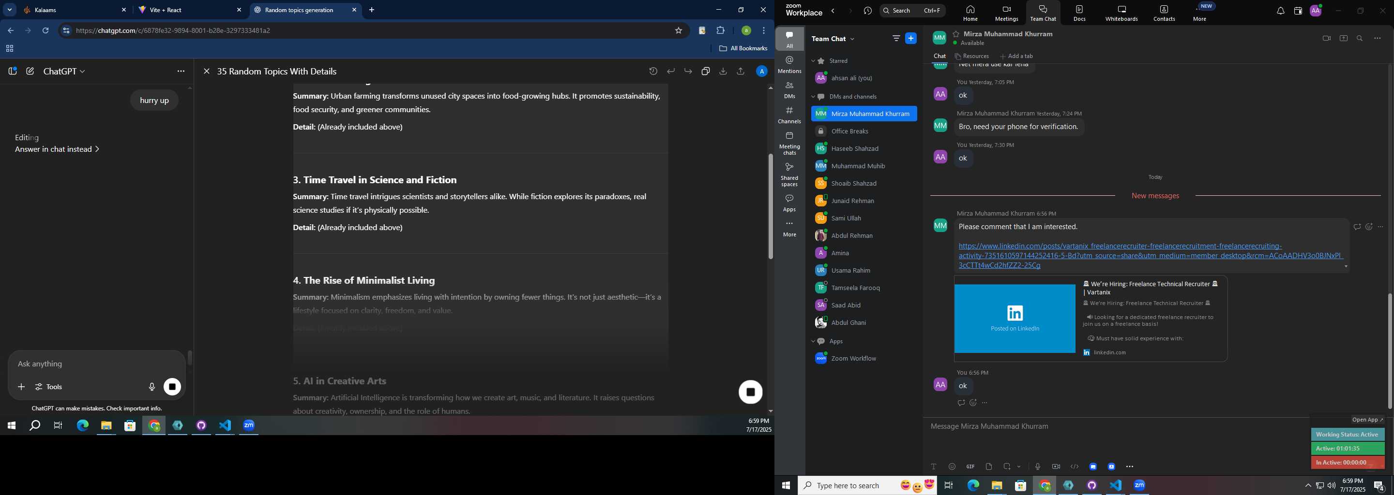This screenshot has width=1394, height=495.
Task: Click Add a tab in chat
Action: click(1017, 56)
